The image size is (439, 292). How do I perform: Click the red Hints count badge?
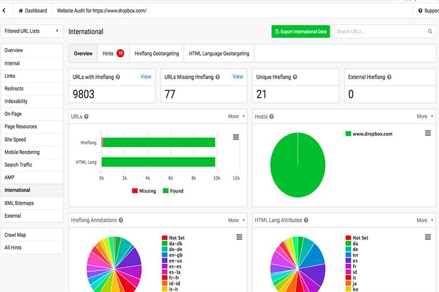120,53
